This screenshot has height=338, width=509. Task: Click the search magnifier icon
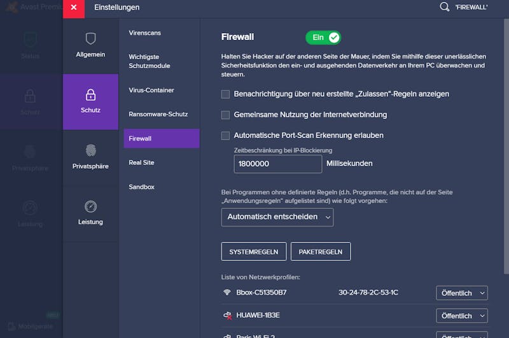tap(444, 7)
